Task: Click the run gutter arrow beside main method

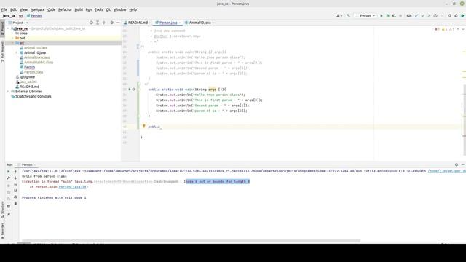Action: coord(130,89)
